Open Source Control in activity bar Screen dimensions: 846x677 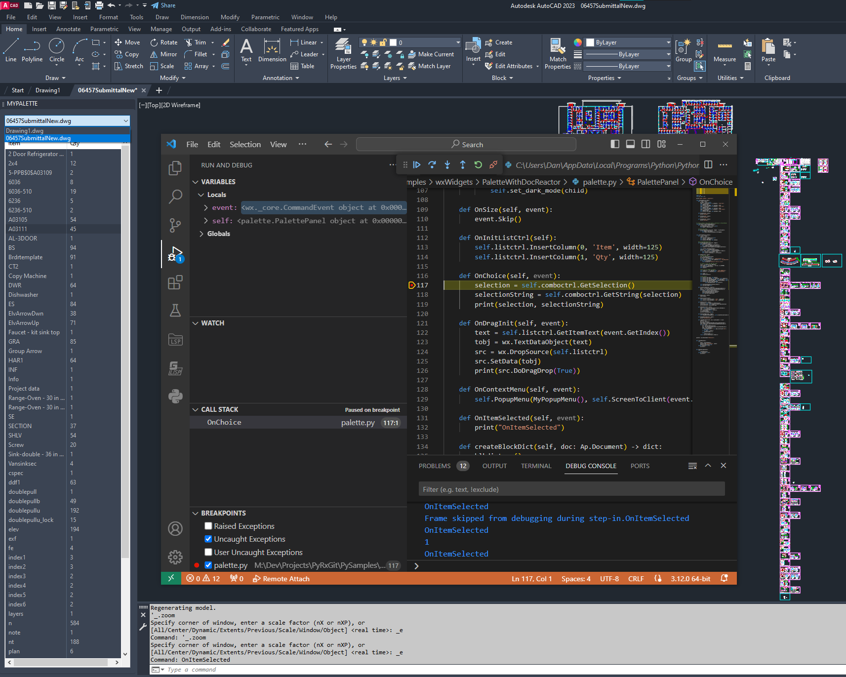(175, 226)
